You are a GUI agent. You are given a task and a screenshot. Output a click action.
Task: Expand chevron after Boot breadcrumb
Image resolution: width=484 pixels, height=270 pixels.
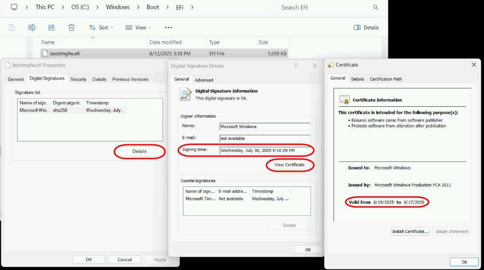pyautogui.click(x=167, y=7)
